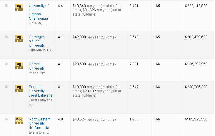Click the #11 Tie rank badge
Screen dimensions: 215x136
point(19,121)
